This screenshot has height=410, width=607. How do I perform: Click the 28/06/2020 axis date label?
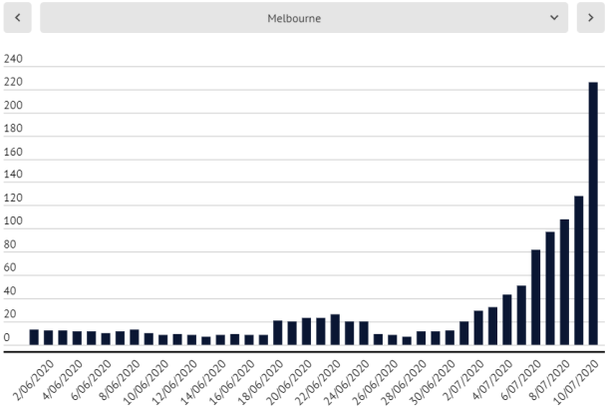click(x=404, y=382)
